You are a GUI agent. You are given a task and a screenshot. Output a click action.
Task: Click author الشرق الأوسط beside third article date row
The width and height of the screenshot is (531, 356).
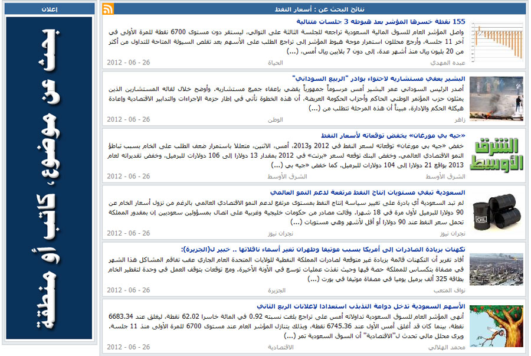(445, 177)
